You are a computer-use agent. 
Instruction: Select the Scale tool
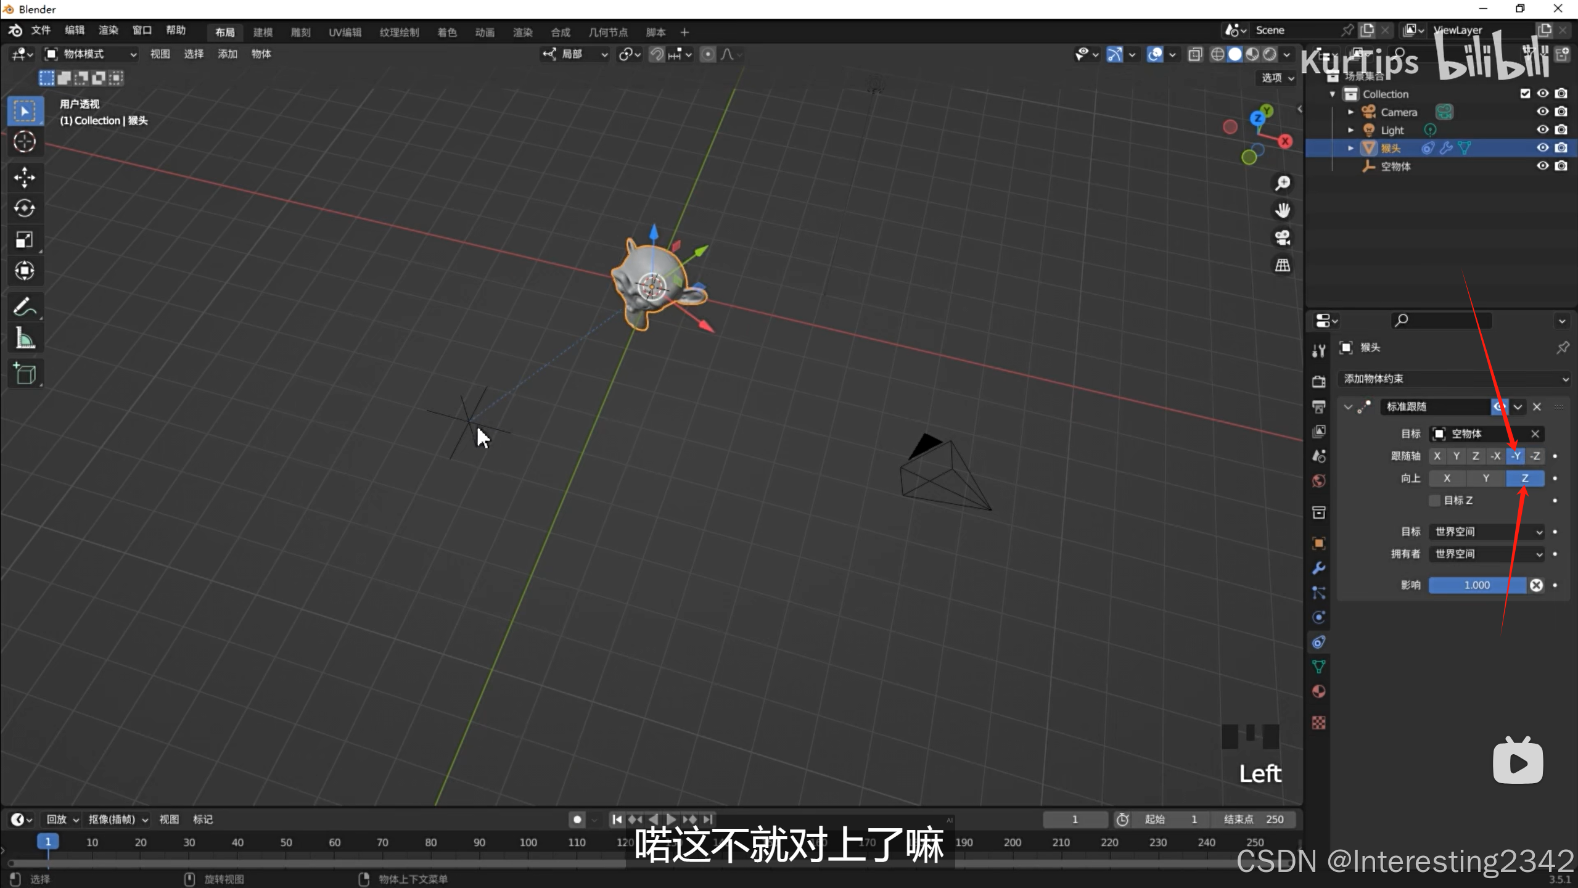coord(25,240)
